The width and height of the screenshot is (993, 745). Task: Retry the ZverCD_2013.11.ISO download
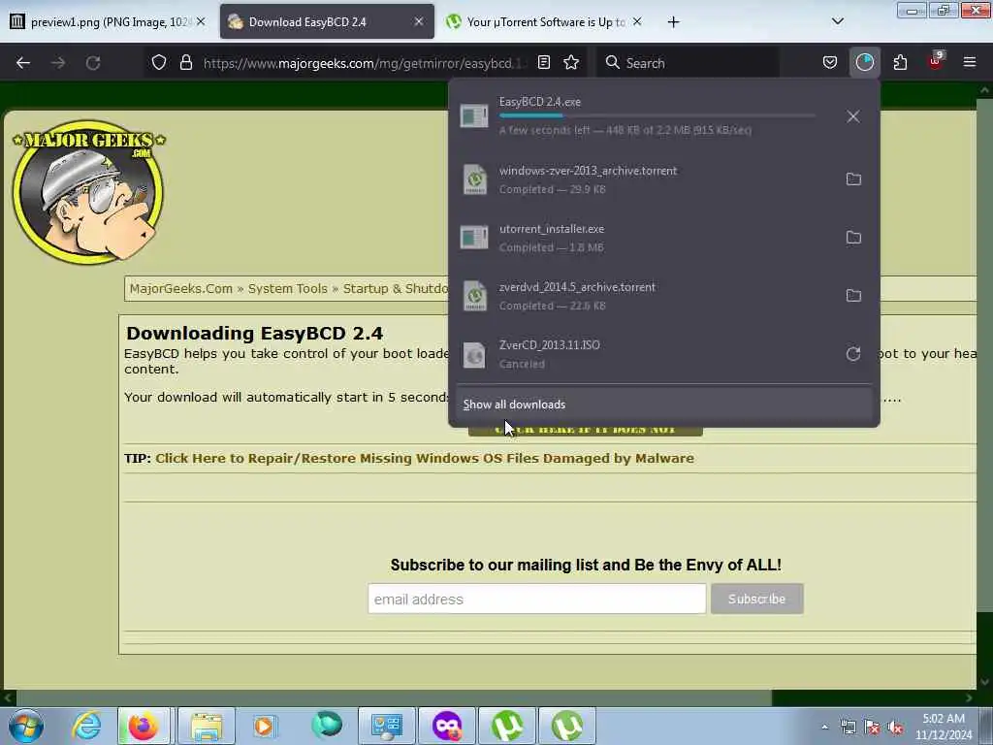[853, 354]
